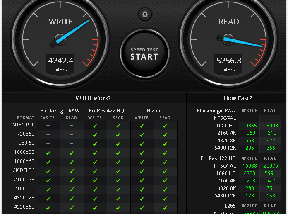Click the 1060 Blackmagic RAW 2160 4K write value
This screenshot has height=214, width=288.
click(x=250, y=133)
